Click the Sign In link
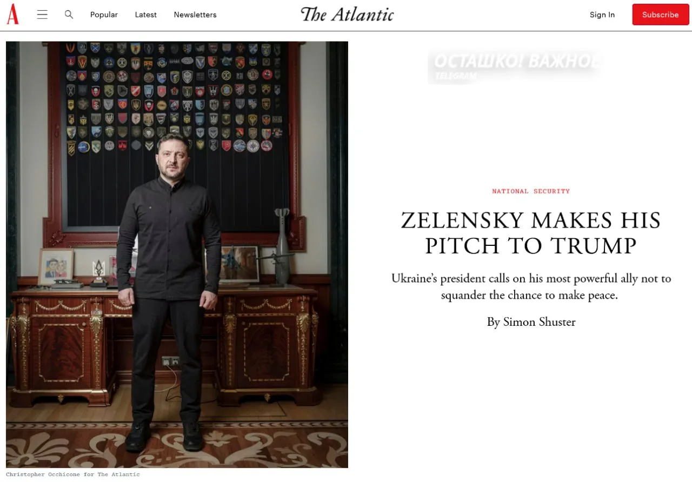This screenshot has width=692, height=482. tap(602, 15)
